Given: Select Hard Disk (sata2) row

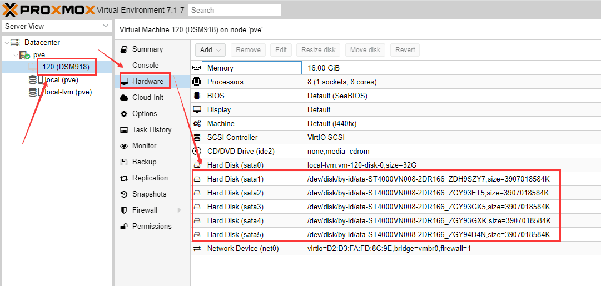Looking at the screenshot, I should tap(395, 193).
